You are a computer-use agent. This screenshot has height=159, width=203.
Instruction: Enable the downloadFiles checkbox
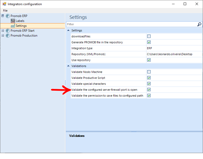click(149, 36)
